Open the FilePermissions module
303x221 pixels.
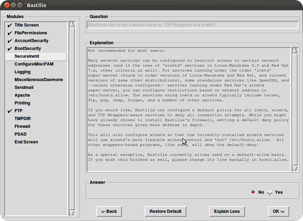coord(31,33)
